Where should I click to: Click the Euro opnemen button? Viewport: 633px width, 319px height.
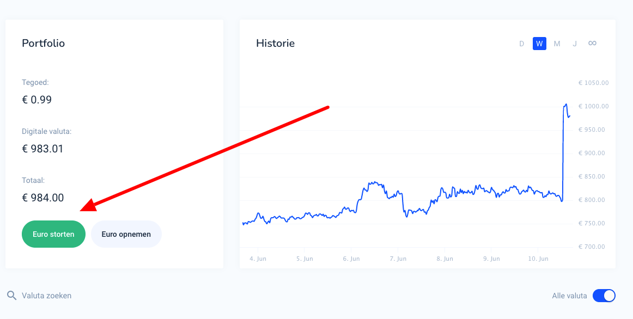tap(126, 234)
